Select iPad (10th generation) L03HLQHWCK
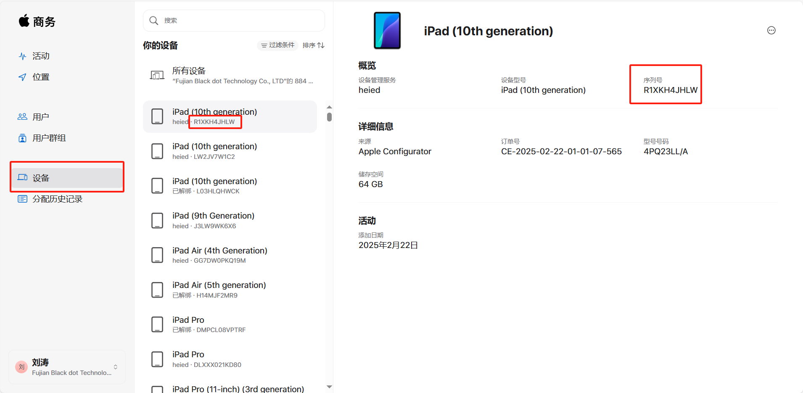 pos(230,186)
